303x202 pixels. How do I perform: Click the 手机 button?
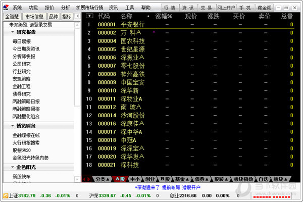point(245,8)
